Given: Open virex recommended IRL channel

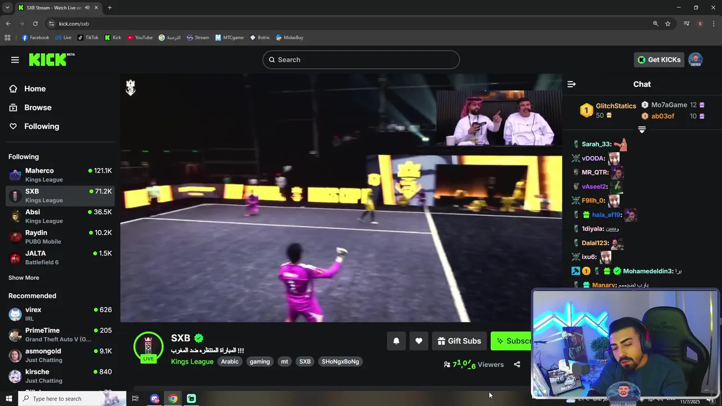Looking at the screenshot, I should point(60,314).
